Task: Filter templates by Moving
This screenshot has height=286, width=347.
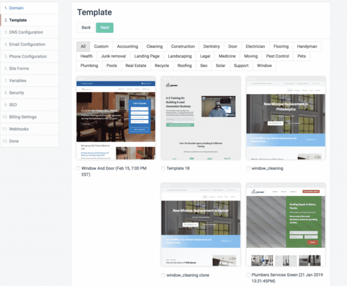Action: [251, 56]
